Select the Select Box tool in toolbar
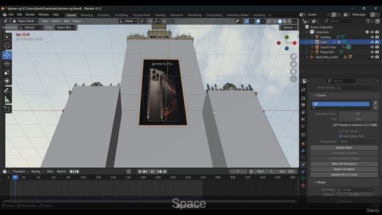382x215 pixels. pyautogui.click(x=7, y=37)
